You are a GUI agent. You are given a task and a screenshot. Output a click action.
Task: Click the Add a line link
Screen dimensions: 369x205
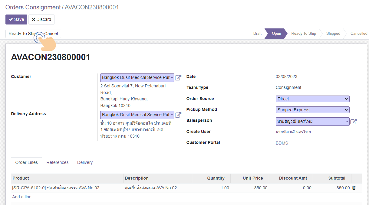[x=22, y=197]
